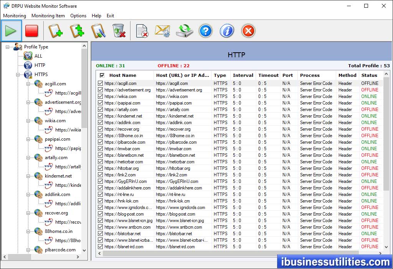Uncheck the https://blog-post.com row checkbox
This screenshot has width=393, height=269.
pyautogui.click(x=101, y=214)
